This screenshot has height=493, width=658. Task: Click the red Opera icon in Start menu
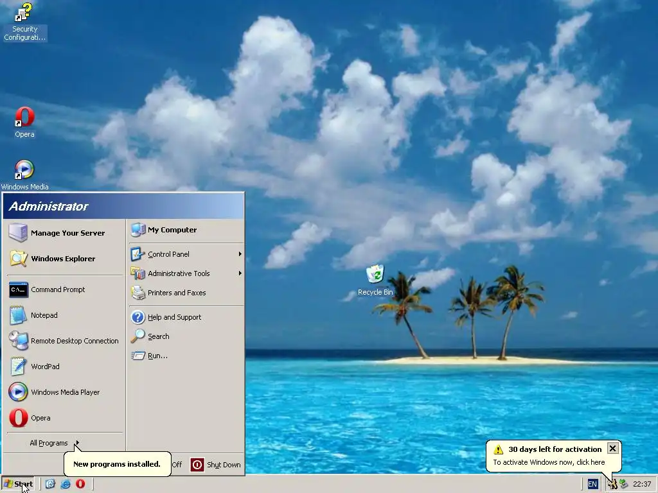[19, 417]
